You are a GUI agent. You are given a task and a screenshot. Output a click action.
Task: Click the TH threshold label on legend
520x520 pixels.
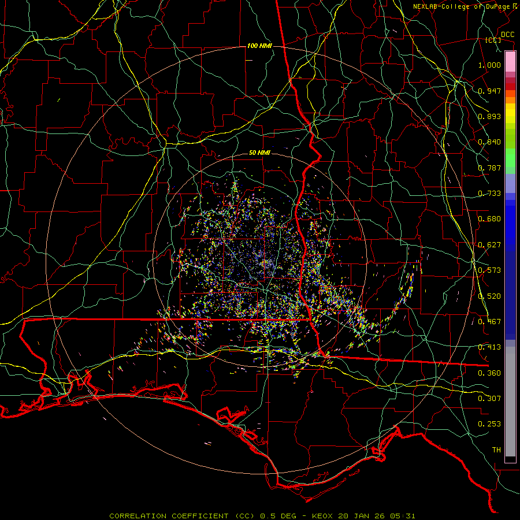496,450
